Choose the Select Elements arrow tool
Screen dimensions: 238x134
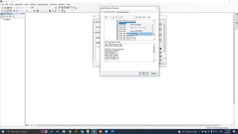(34, 11)
